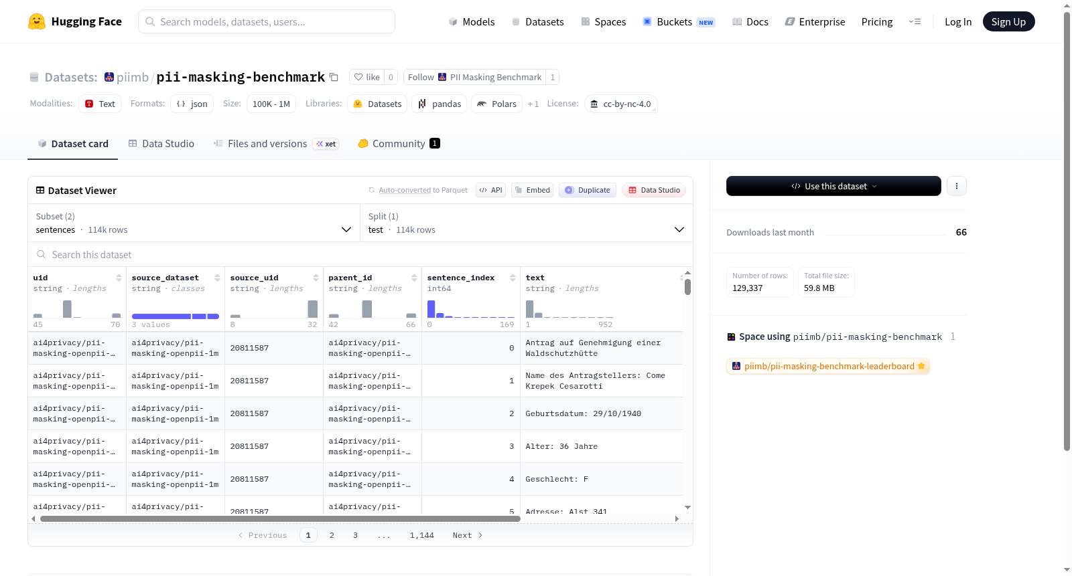This screenshot has width=1072, height=576.
Task: Click the heart like icon
Action: (358, 77)
